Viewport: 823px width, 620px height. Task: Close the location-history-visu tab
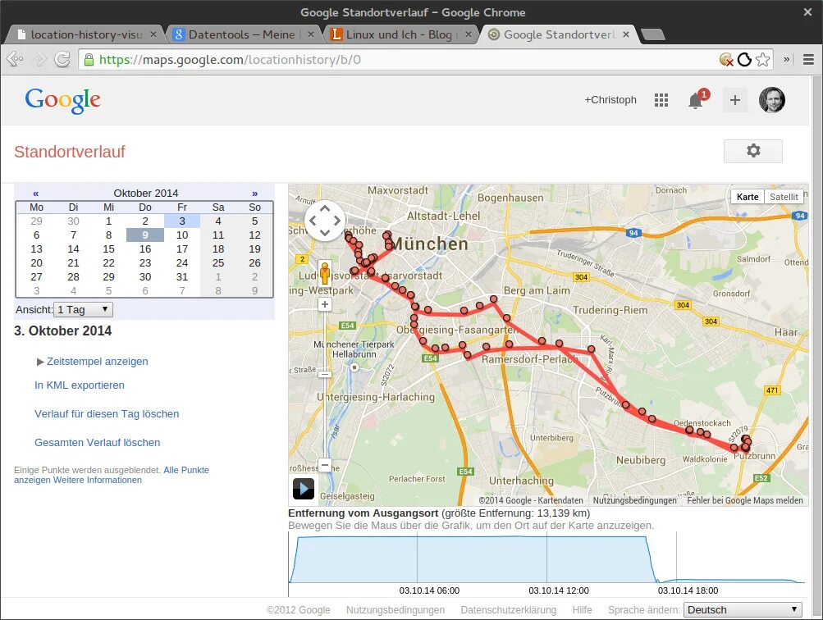tap(153, 34)
